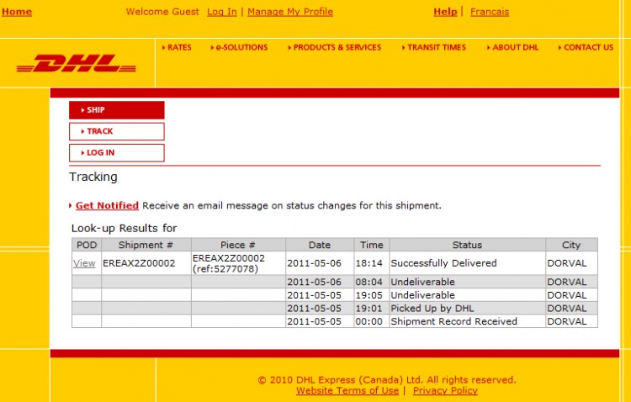631x402 pixels.
Task: Expand the Transit Times menu
Action: [x=436, y=48]
